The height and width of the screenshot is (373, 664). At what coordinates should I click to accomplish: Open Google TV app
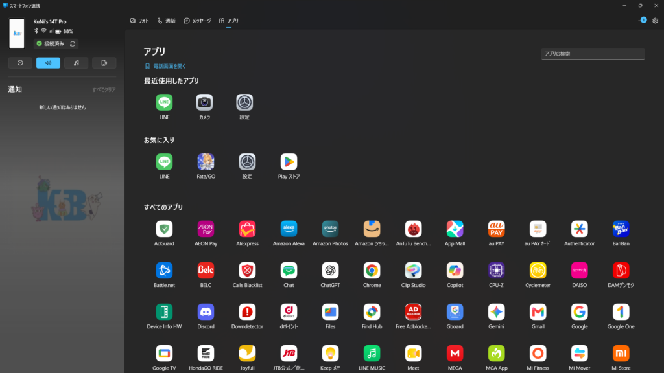point(164,353)
